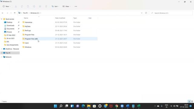Click the Delete trash icon in toolbar

(x=46, y=6)
